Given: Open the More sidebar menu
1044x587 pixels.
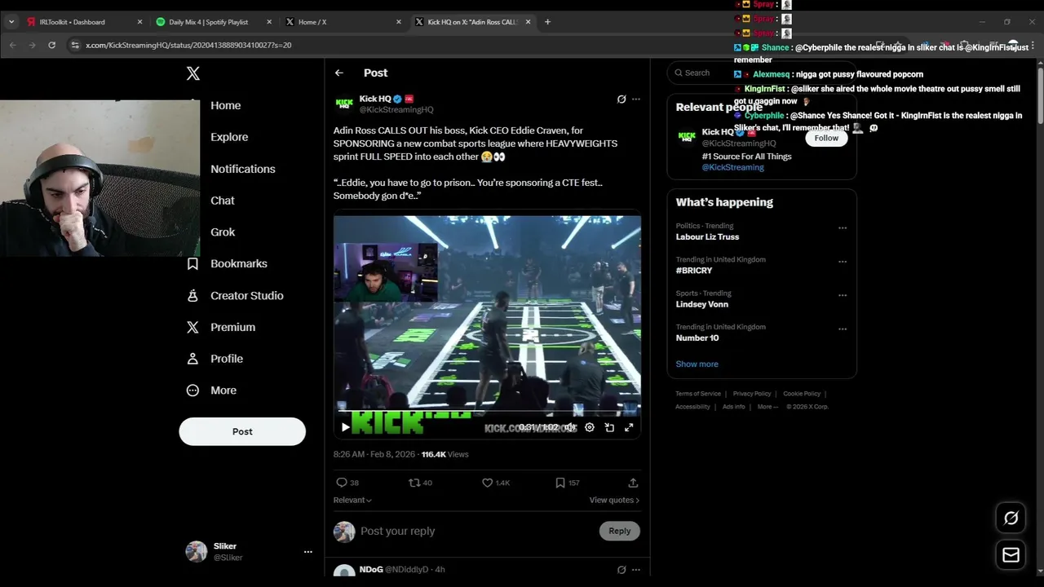Looking at the screenshot, I should click(x=212, y=391).
